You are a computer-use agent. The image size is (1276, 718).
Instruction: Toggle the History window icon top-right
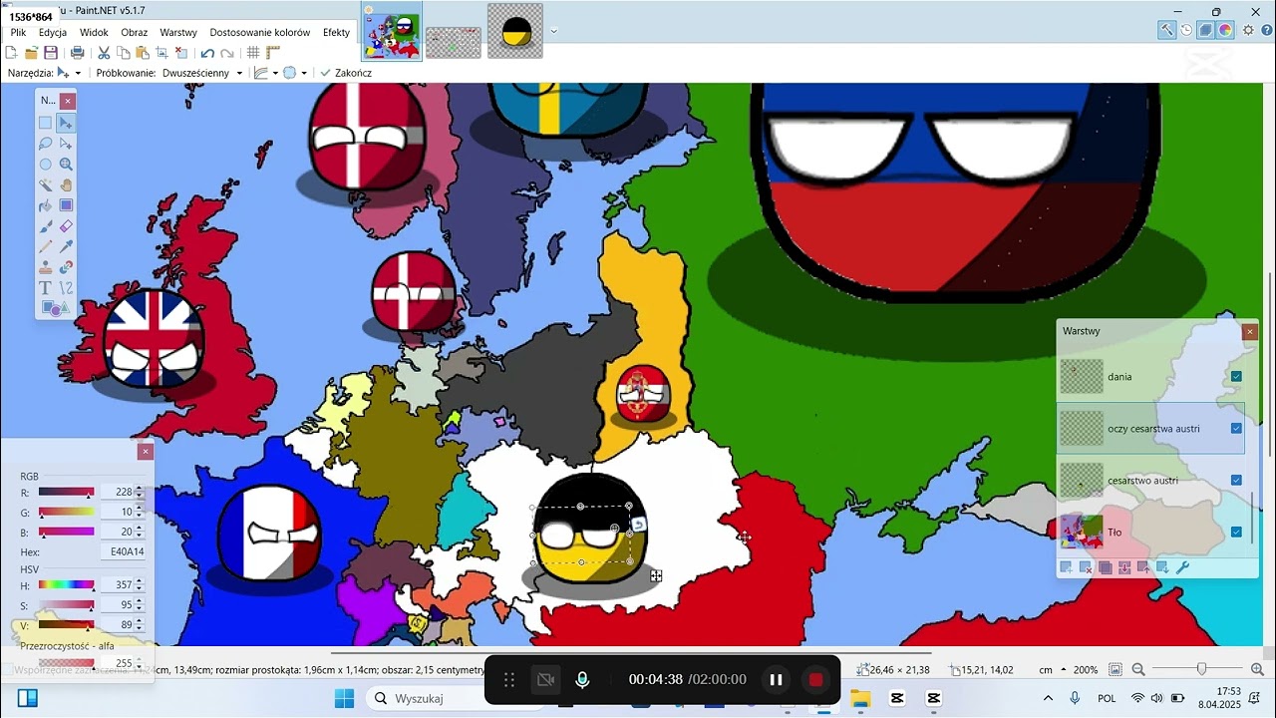(1186, 30)
